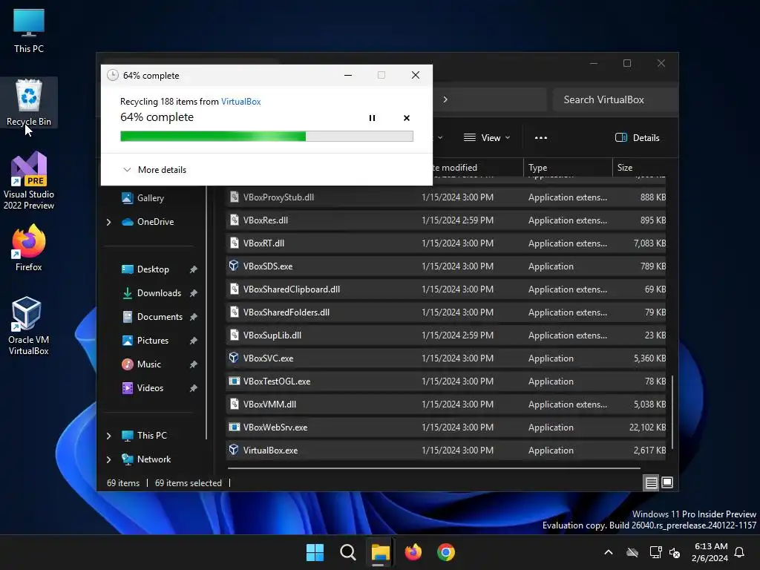Screen dimensions: 760x570
Task: Click the horizontal scrollbar under file list
Action: click(433, 469)
